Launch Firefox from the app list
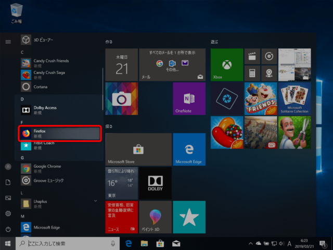Screen dimensions: 333x250 pyautogui.click(x=60, y=133)
